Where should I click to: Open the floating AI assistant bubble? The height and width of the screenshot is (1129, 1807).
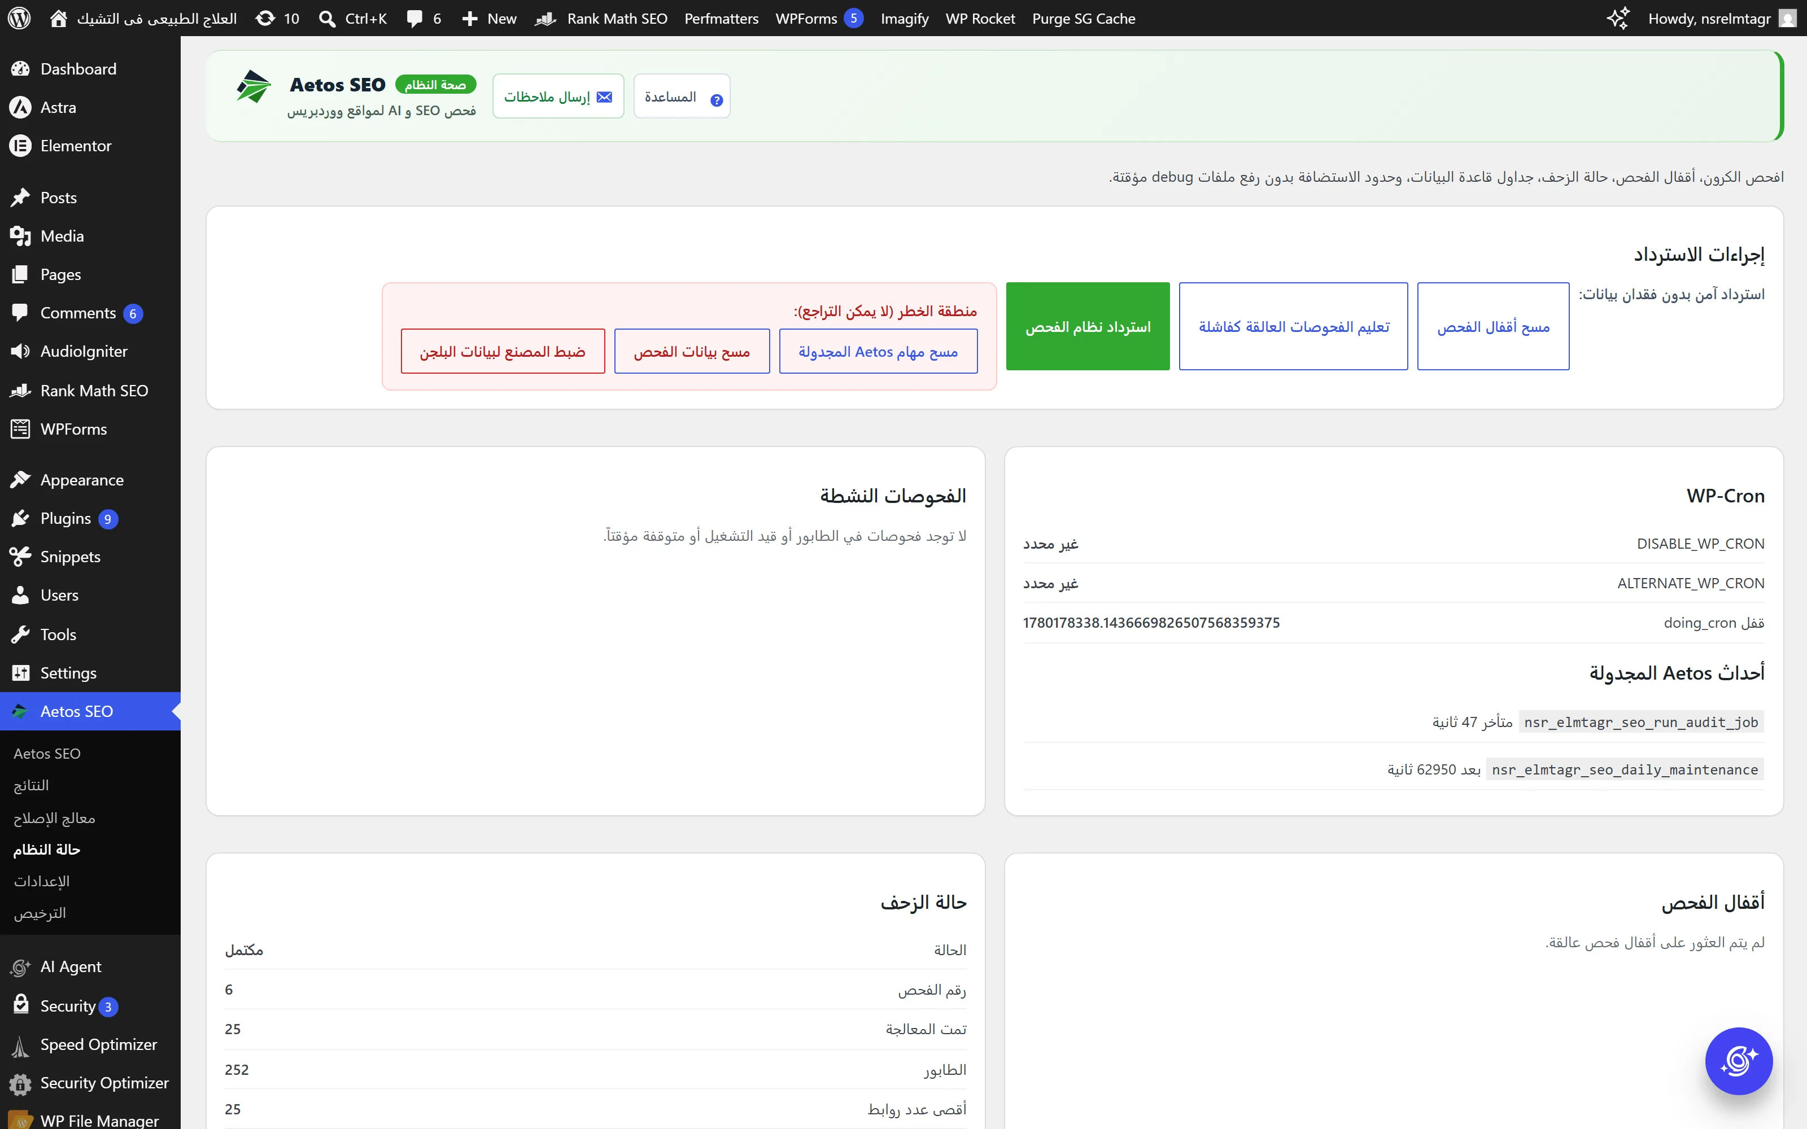click(1738, 1061)
